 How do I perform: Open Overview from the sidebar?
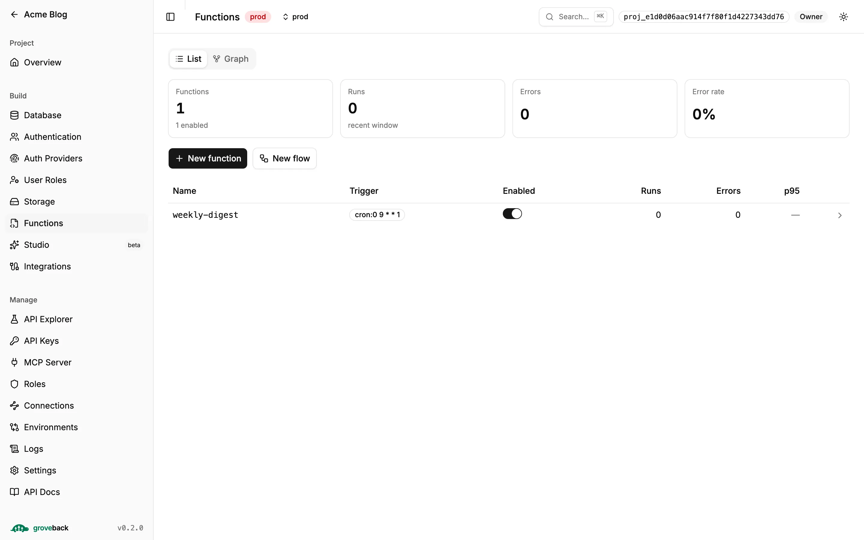click(76, 62)
